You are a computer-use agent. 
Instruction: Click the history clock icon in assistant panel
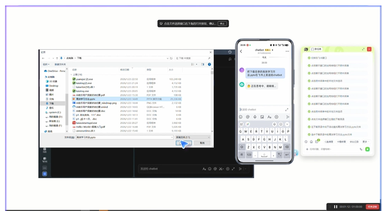tap(306, 142)
